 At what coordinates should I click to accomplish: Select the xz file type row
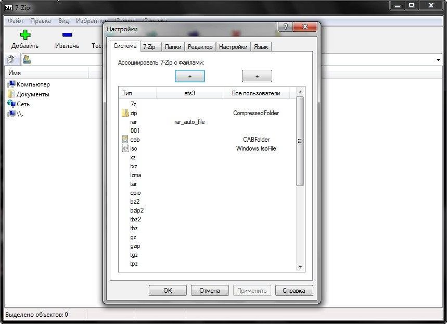coord(208,157)
